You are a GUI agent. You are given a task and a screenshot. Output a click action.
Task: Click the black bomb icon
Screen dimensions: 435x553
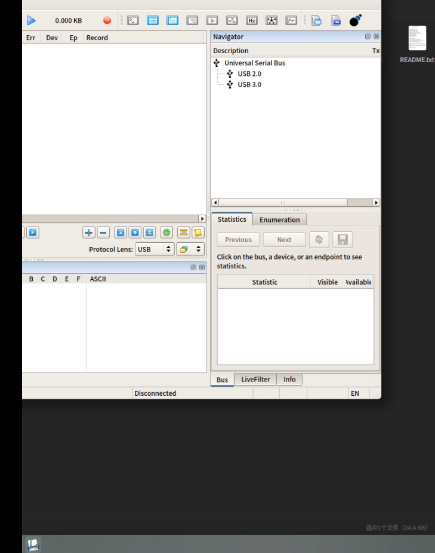point(356,20)
